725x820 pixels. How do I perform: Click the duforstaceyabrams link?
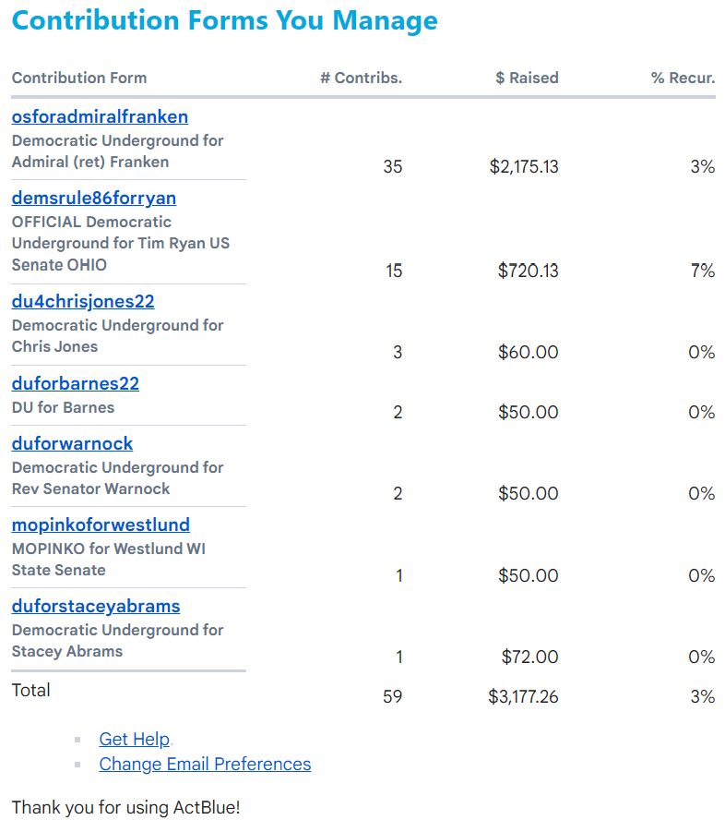point(96,607)
